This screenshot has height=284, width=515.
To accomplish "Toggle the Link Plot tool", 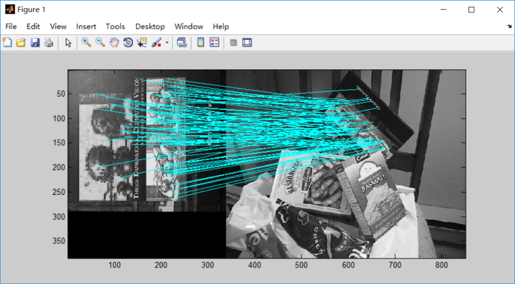I will click(x=182, y=42).
